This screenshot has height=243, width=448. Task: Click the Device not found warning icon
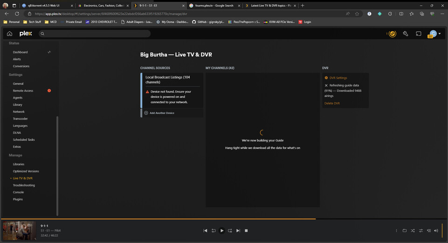pos(147,92)
